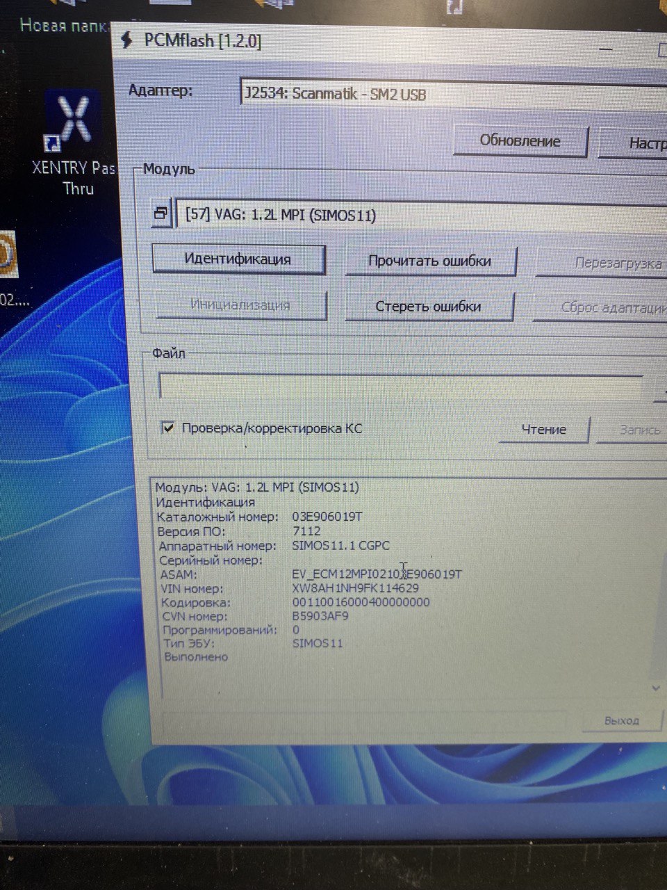Click the Запись button
667x890 pixels.
click(x=639, y=430)
